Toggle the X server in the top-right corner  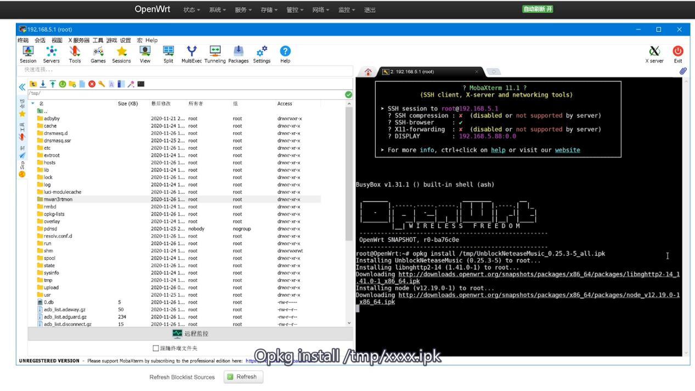point(654,53)
